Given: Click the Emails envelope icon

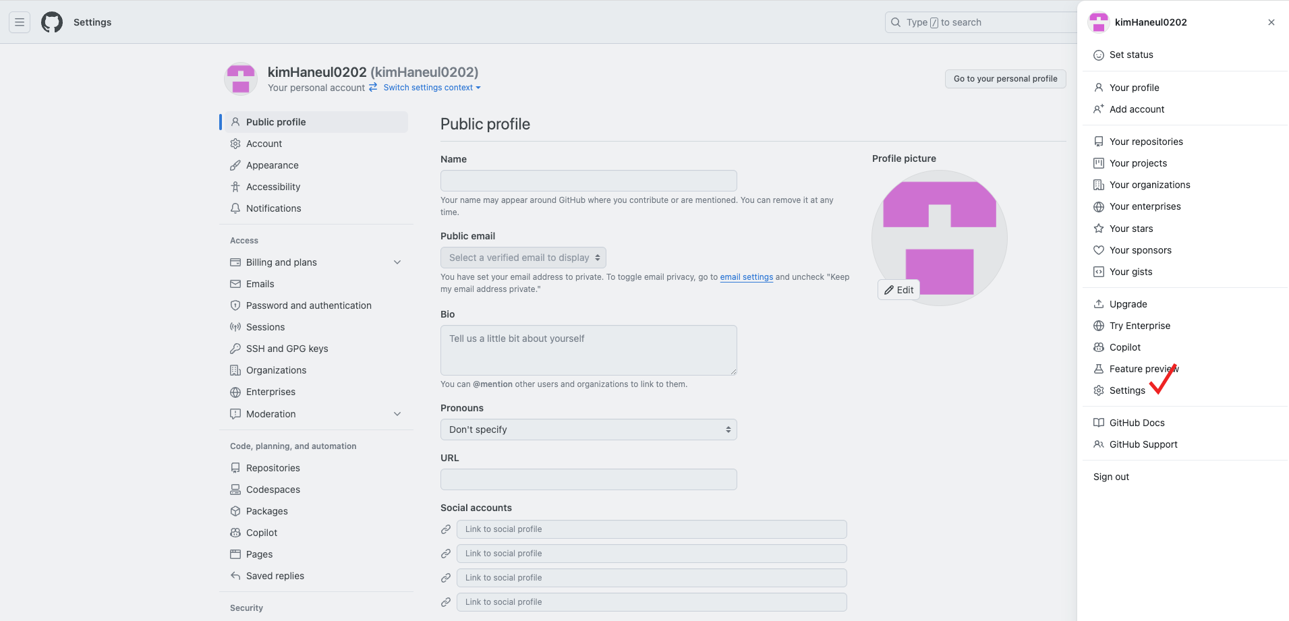Looking at the screenshot, I should [x=235, y=284].
